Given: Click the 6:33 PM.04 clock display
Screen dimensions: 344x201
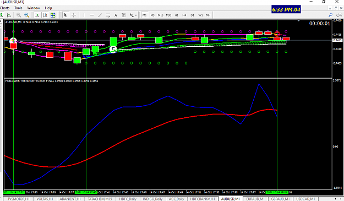Looking at the screenshot, I should click(x=286, y=9).
